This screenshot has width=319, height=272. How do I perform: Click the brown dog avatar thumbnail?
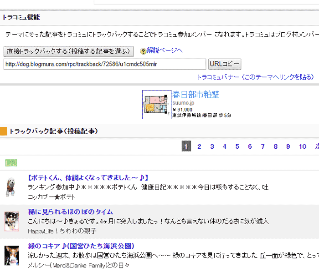click(12, 255)
